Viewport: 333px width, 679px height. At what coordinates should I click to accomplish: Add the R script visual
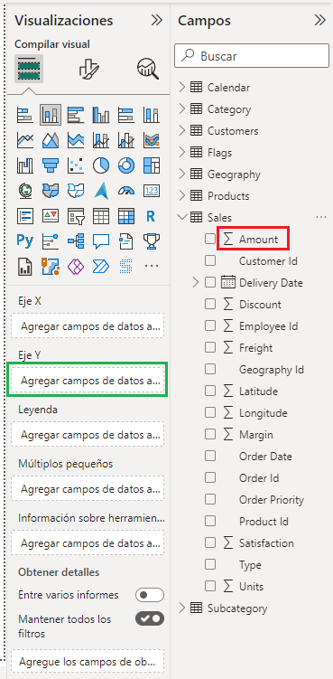tap(152, 216)
